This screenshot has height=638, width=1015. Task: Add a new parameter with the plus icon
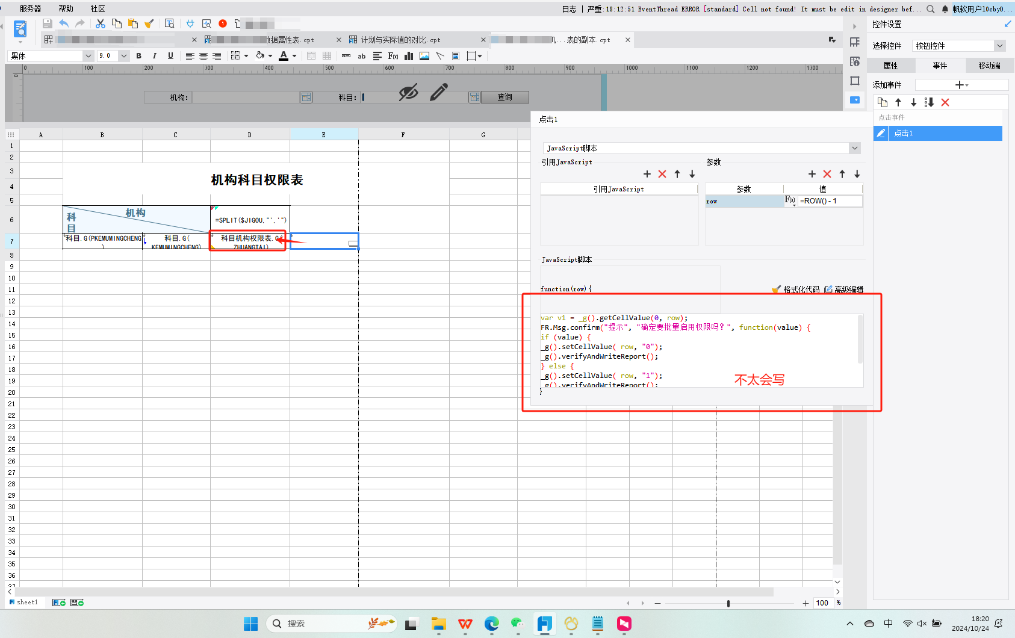click(812, 174)
